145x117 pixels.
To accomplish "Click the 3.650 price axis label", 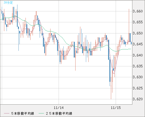I will click(x=138, y=33).
